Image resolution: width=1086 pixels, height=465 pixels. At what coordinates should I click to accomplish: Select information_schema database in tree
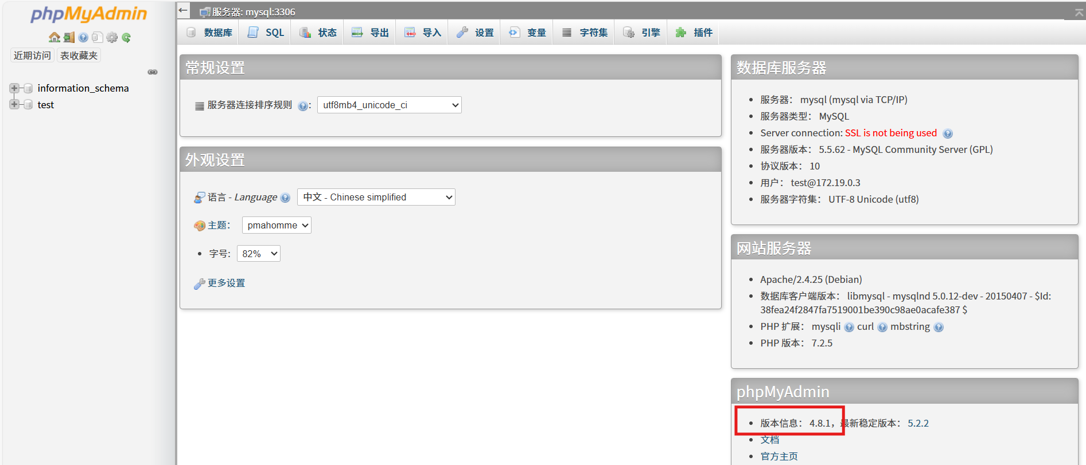83,88
